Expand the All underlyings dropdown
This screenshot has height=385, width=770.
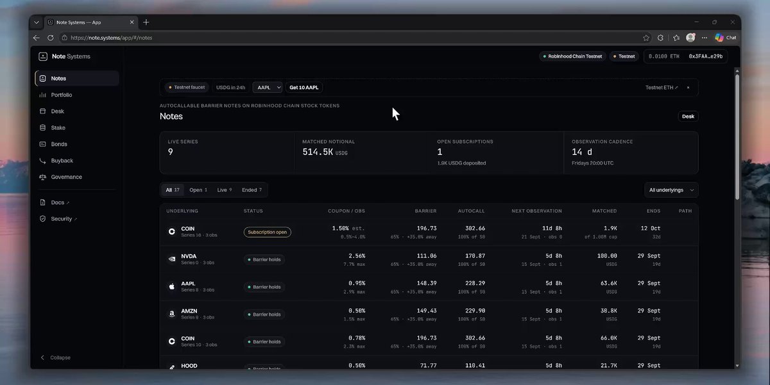point(671,190)
